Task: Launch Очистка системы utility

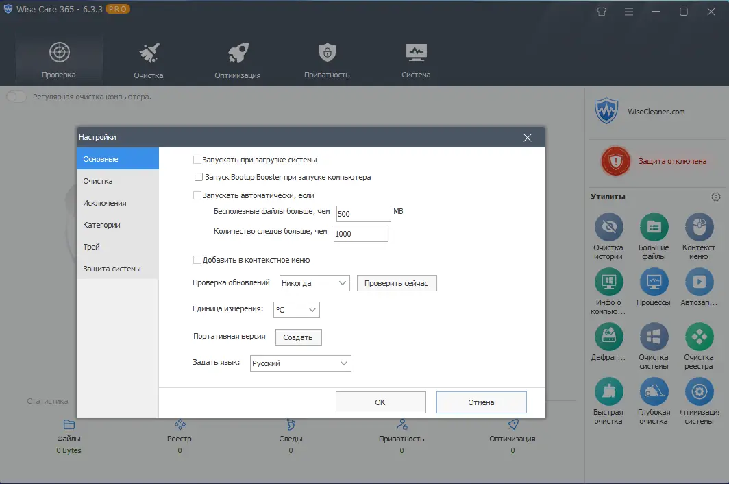Action: tap(654, 337)
